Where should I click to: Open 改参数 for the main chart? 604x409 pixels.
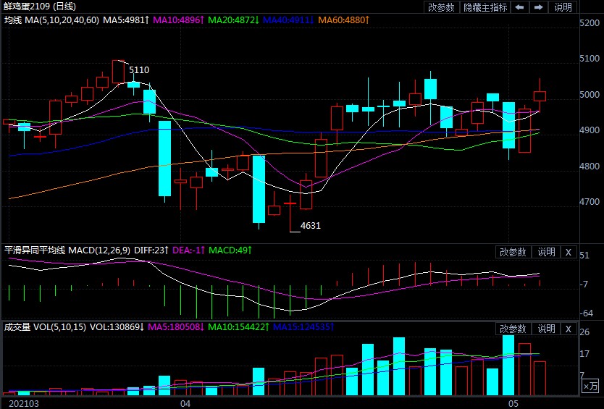tap(442, 7)
